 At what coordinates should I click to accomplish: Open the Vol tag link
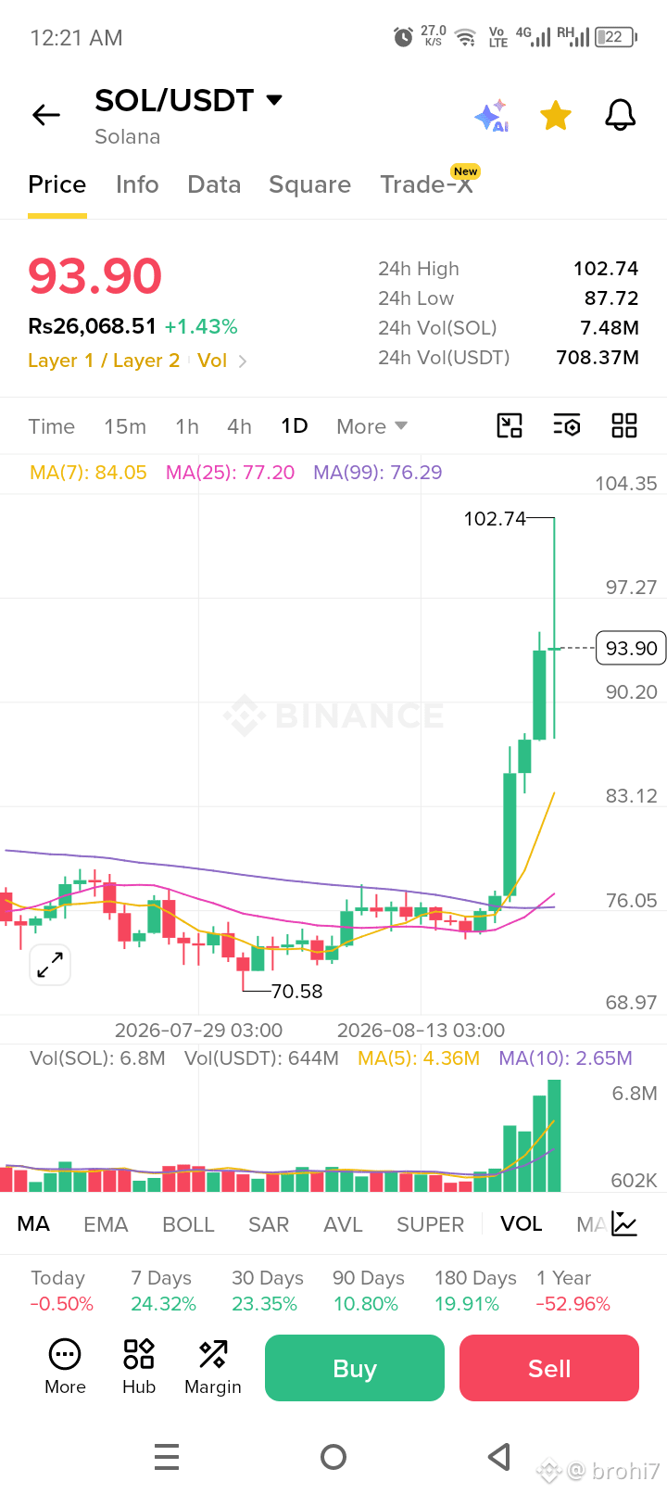click(212, 361)
